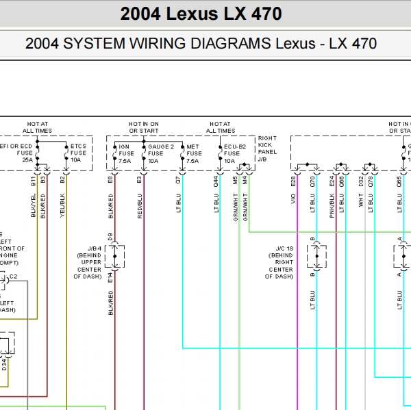Image resolution: width=411 pixels, height=410 pixels.
Task: Click the RIGHT KICK PANEL J/B label
Action: click(267, 149)
